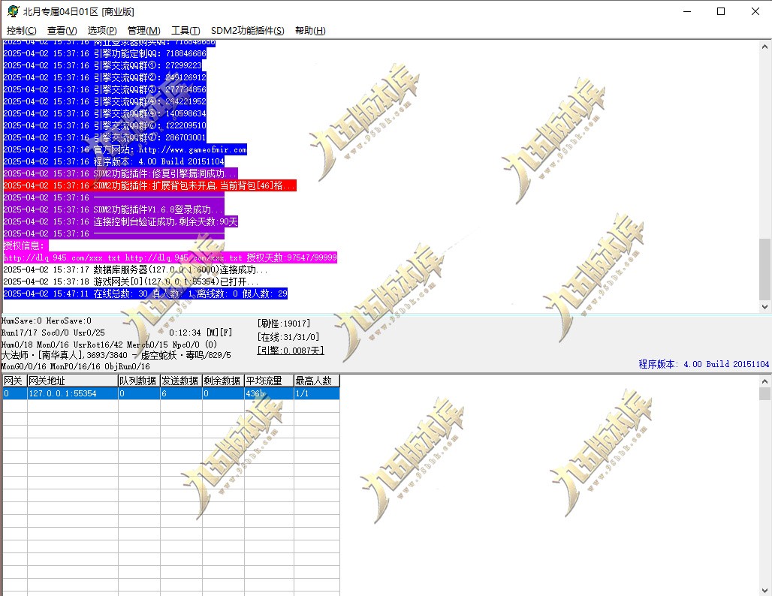The height and width of the screenshot is (596, 772).
Task: Click the send data value 6 cell
Action: tap(181, 393)
